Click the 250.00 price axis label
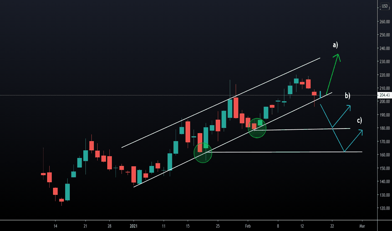The image size is (392, 231). click(385, 35)
